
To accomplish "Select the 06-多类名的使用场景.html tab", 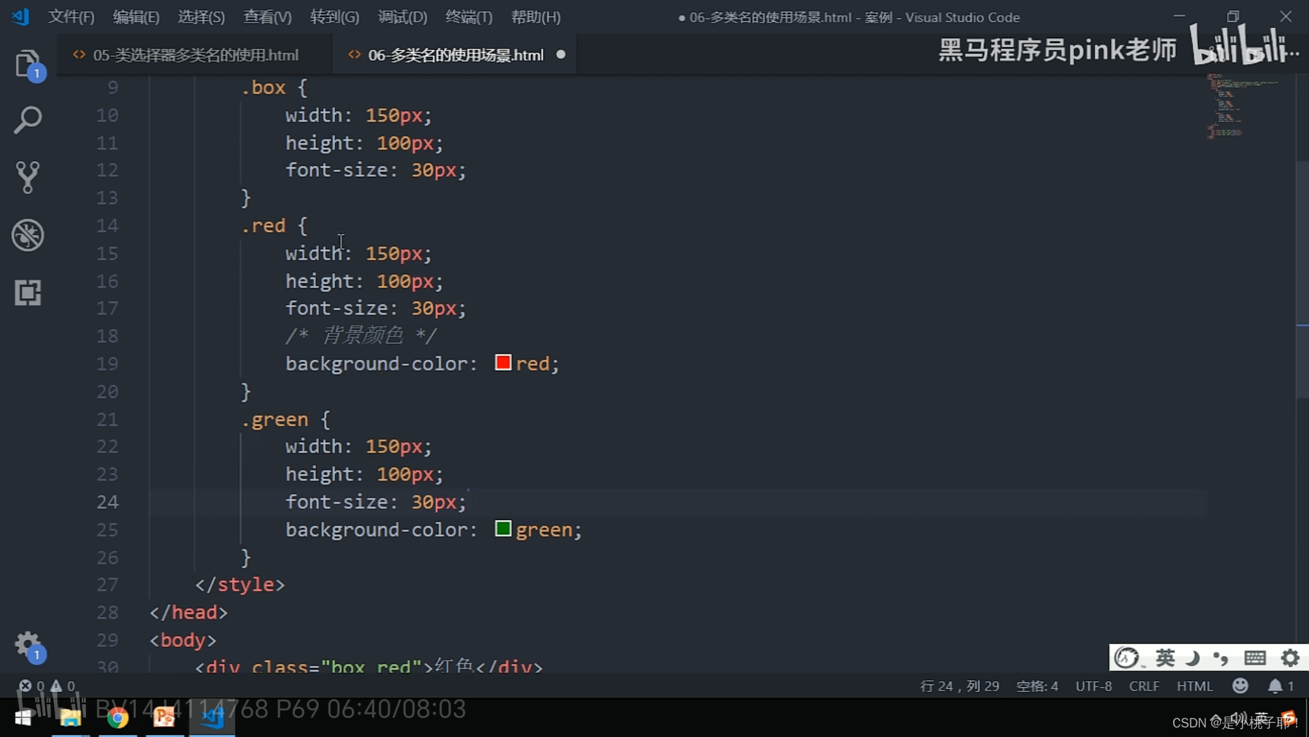I will (455, 55).
